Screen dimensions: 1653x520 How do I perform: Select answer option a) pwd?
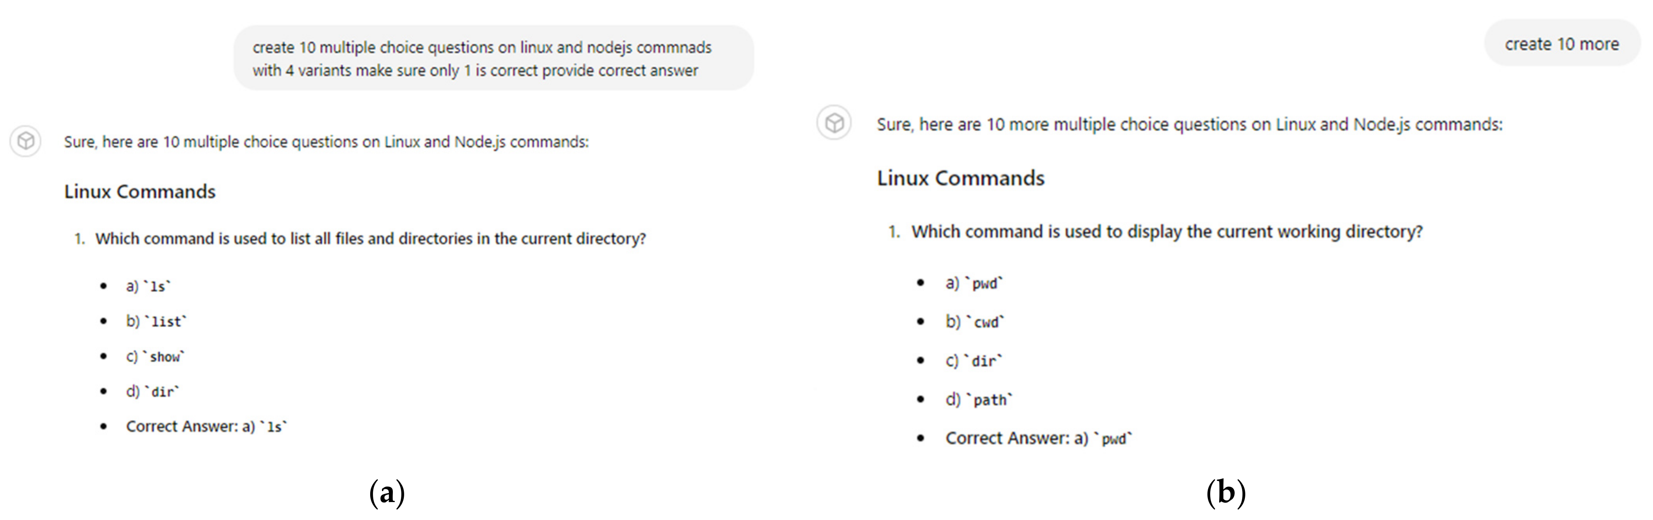pos(974,283)
